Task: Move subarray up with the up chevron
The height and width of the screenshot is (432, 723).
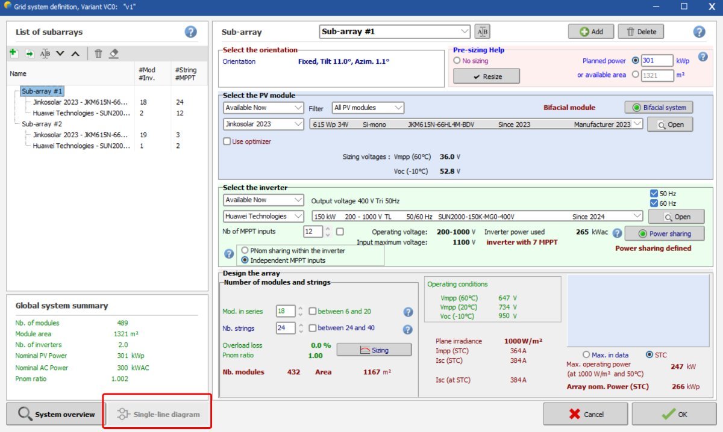Action: (x=75, y=54)
